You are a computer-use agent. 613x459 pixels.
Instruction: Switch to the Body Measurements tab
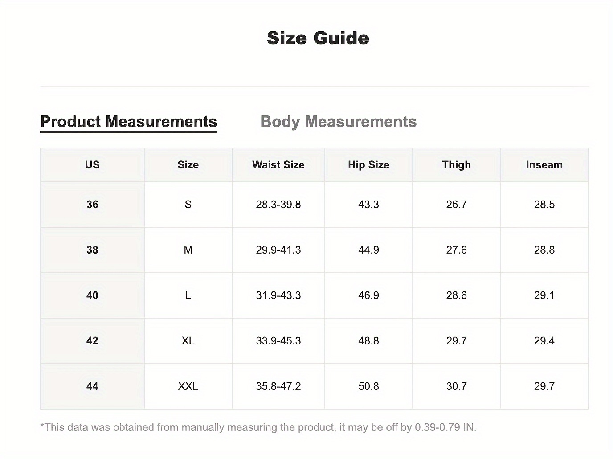point(338,122)
